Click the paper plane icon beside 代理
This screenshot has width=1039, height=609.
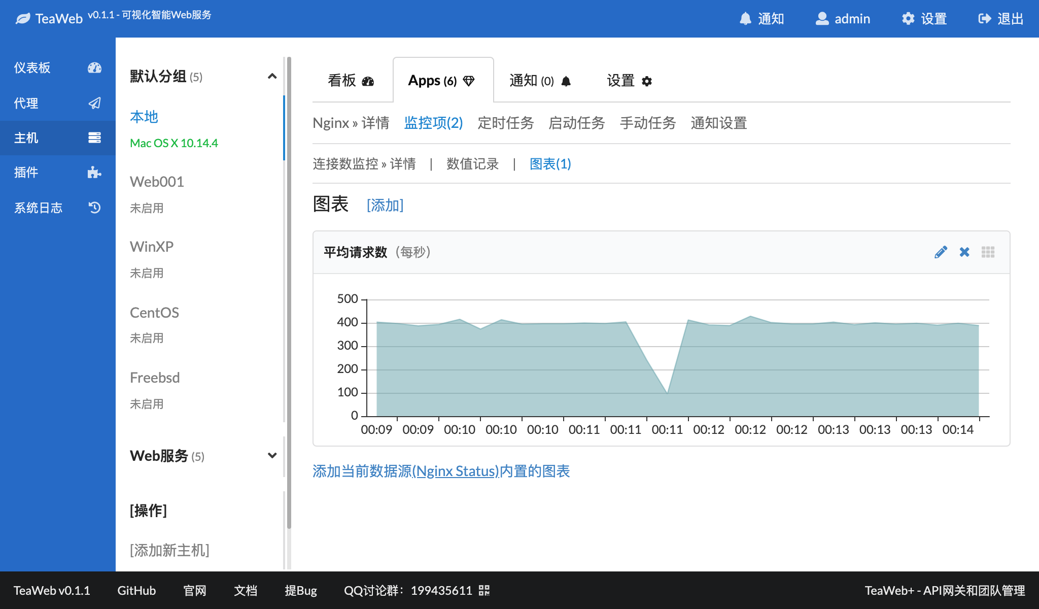tap(94, 103)
